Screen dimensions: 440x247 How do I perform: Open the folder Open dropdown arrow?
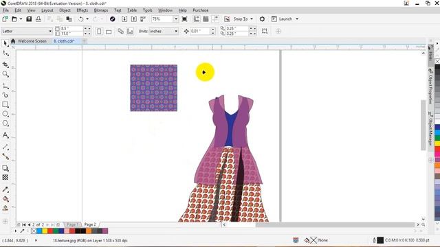(21, 19)
